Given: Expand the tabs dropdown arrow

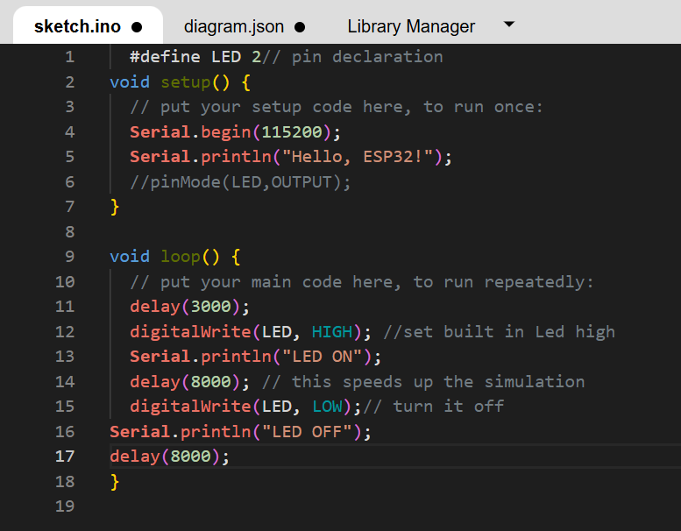Looking at the screenshot, I should [509, 24].
